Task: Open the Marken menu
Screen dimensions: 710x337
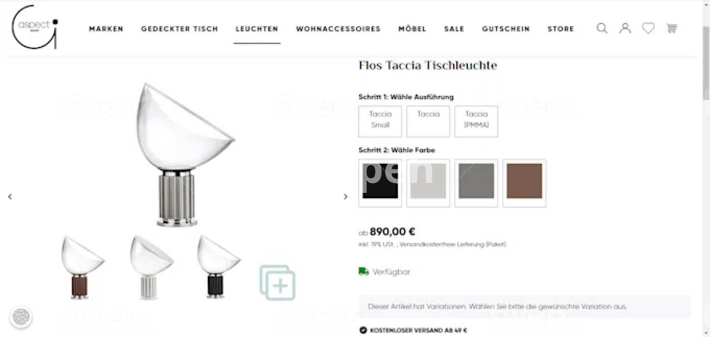Action: pos(106,29)
